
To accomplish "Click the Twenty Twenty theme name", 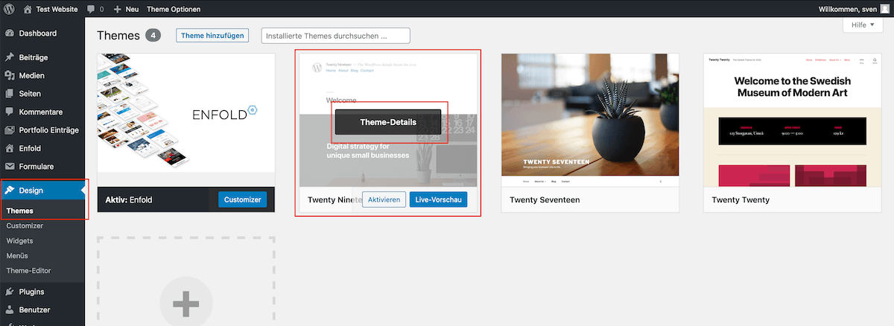I will point(741,200).
